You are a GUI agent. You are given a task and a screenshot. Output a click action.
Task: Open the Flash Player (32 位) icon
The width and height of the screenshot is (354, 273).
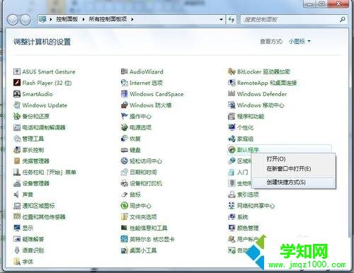point(17,83)
